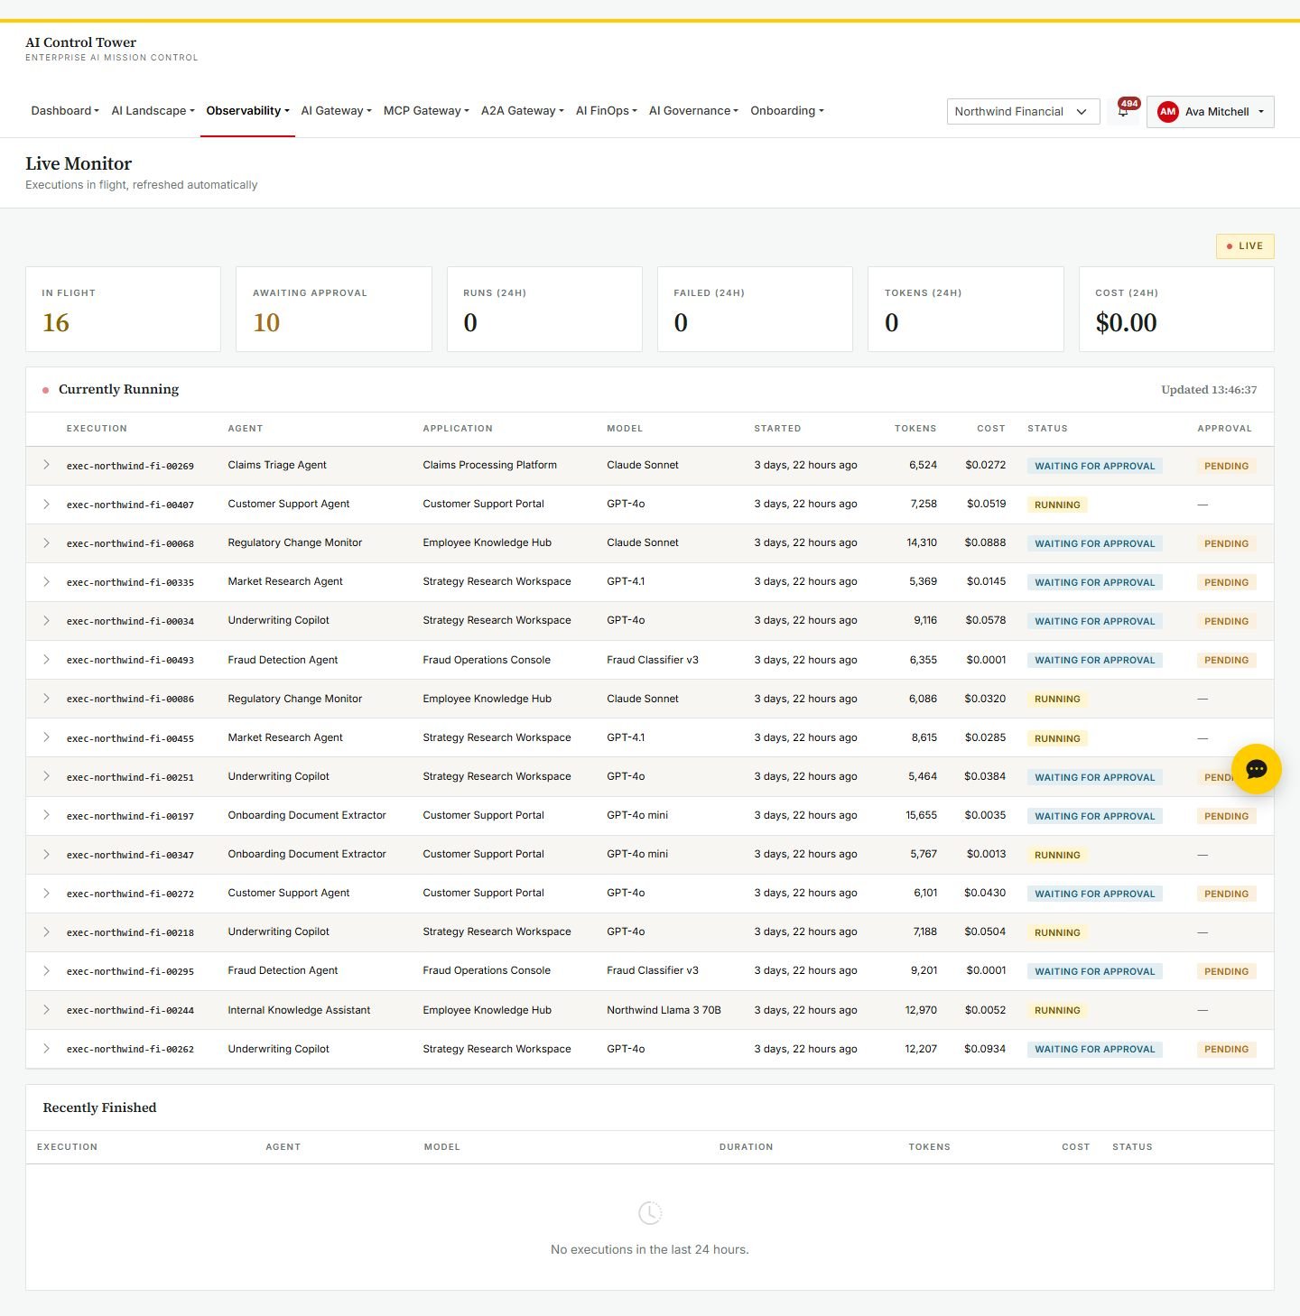This screenshot has width=1300, height=1316.
Task: Open the Observability menu
Action: [247, 111]
